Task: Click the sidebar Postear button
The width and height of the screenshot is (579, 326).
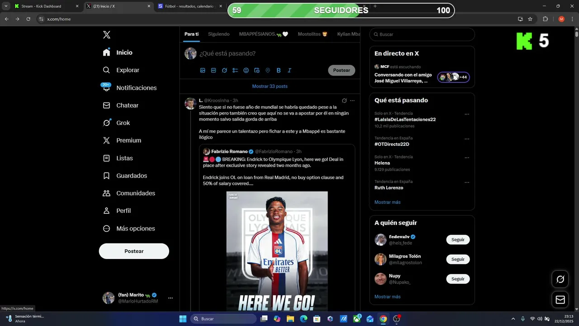Action: [x=134, y=251]
